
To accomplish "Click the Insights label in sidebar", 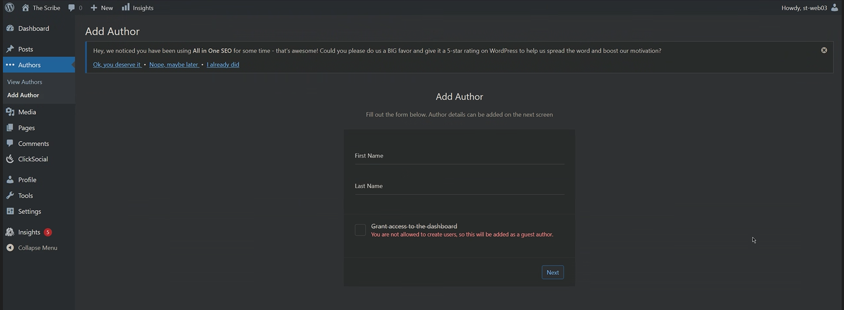I will pos(29,232).
